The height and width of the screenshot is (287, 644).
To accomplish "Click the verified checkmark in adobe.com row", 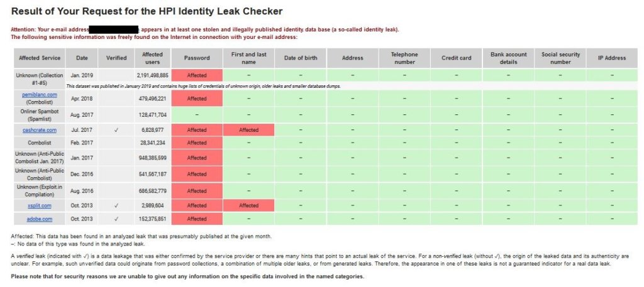I will (116, 219).
